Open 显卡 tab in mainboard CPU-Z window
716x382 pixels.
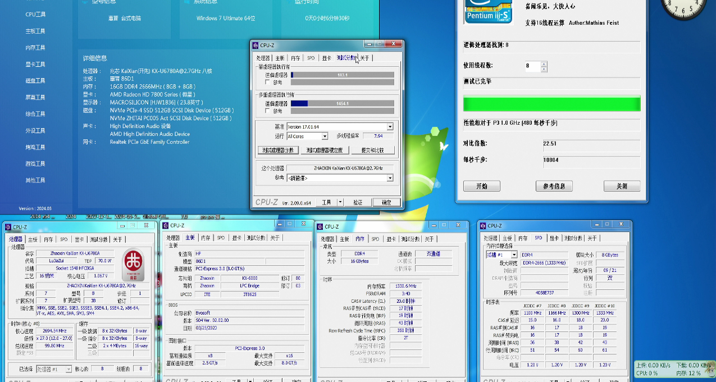click(x=236, y=238)
